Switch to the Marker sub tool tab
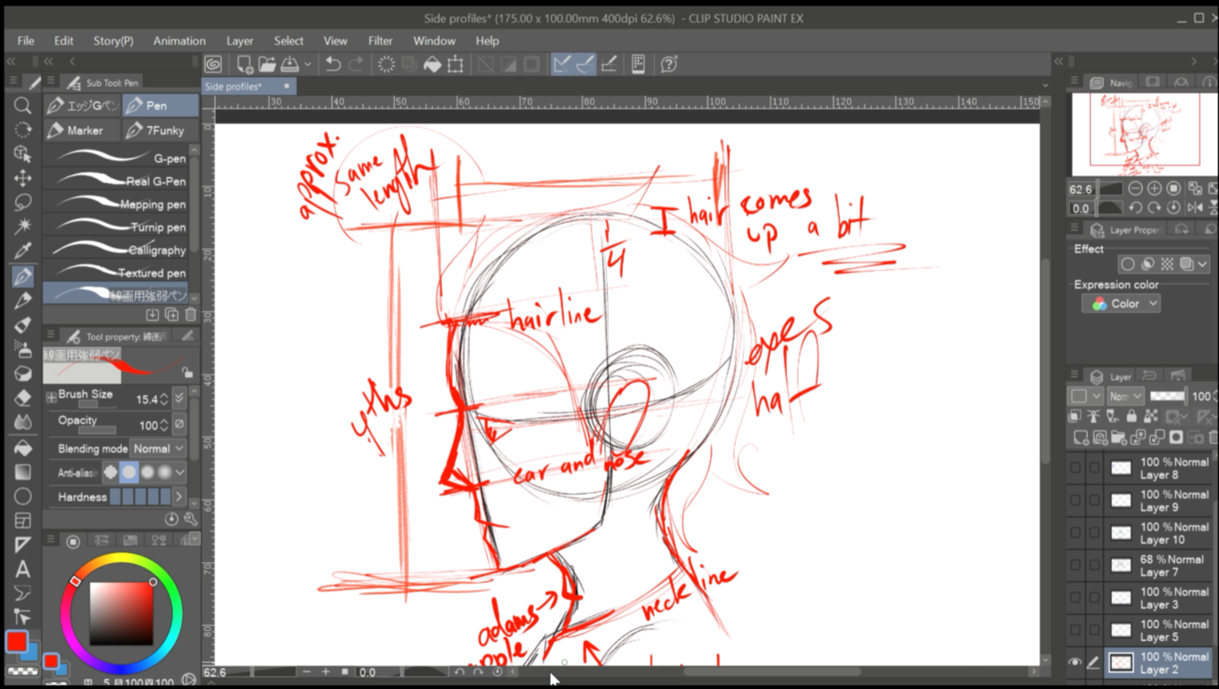 pos(82,130)
